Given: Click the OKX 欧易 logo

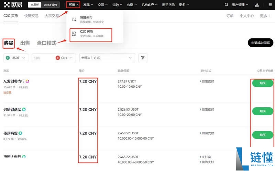Looking at the screenshot, I should point(13,5).
